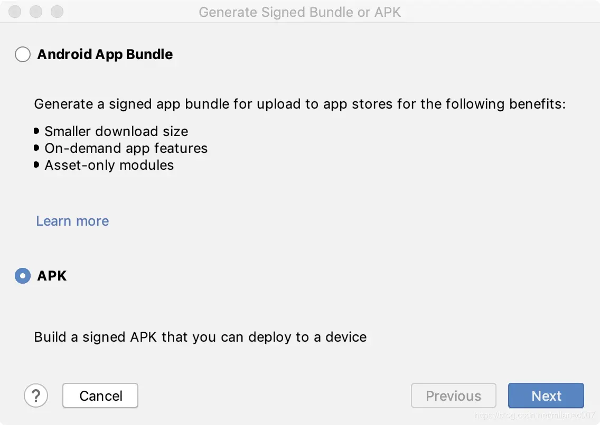600x425 pixels.
Task: Open help with the question mark button
Action: point(36,395)
